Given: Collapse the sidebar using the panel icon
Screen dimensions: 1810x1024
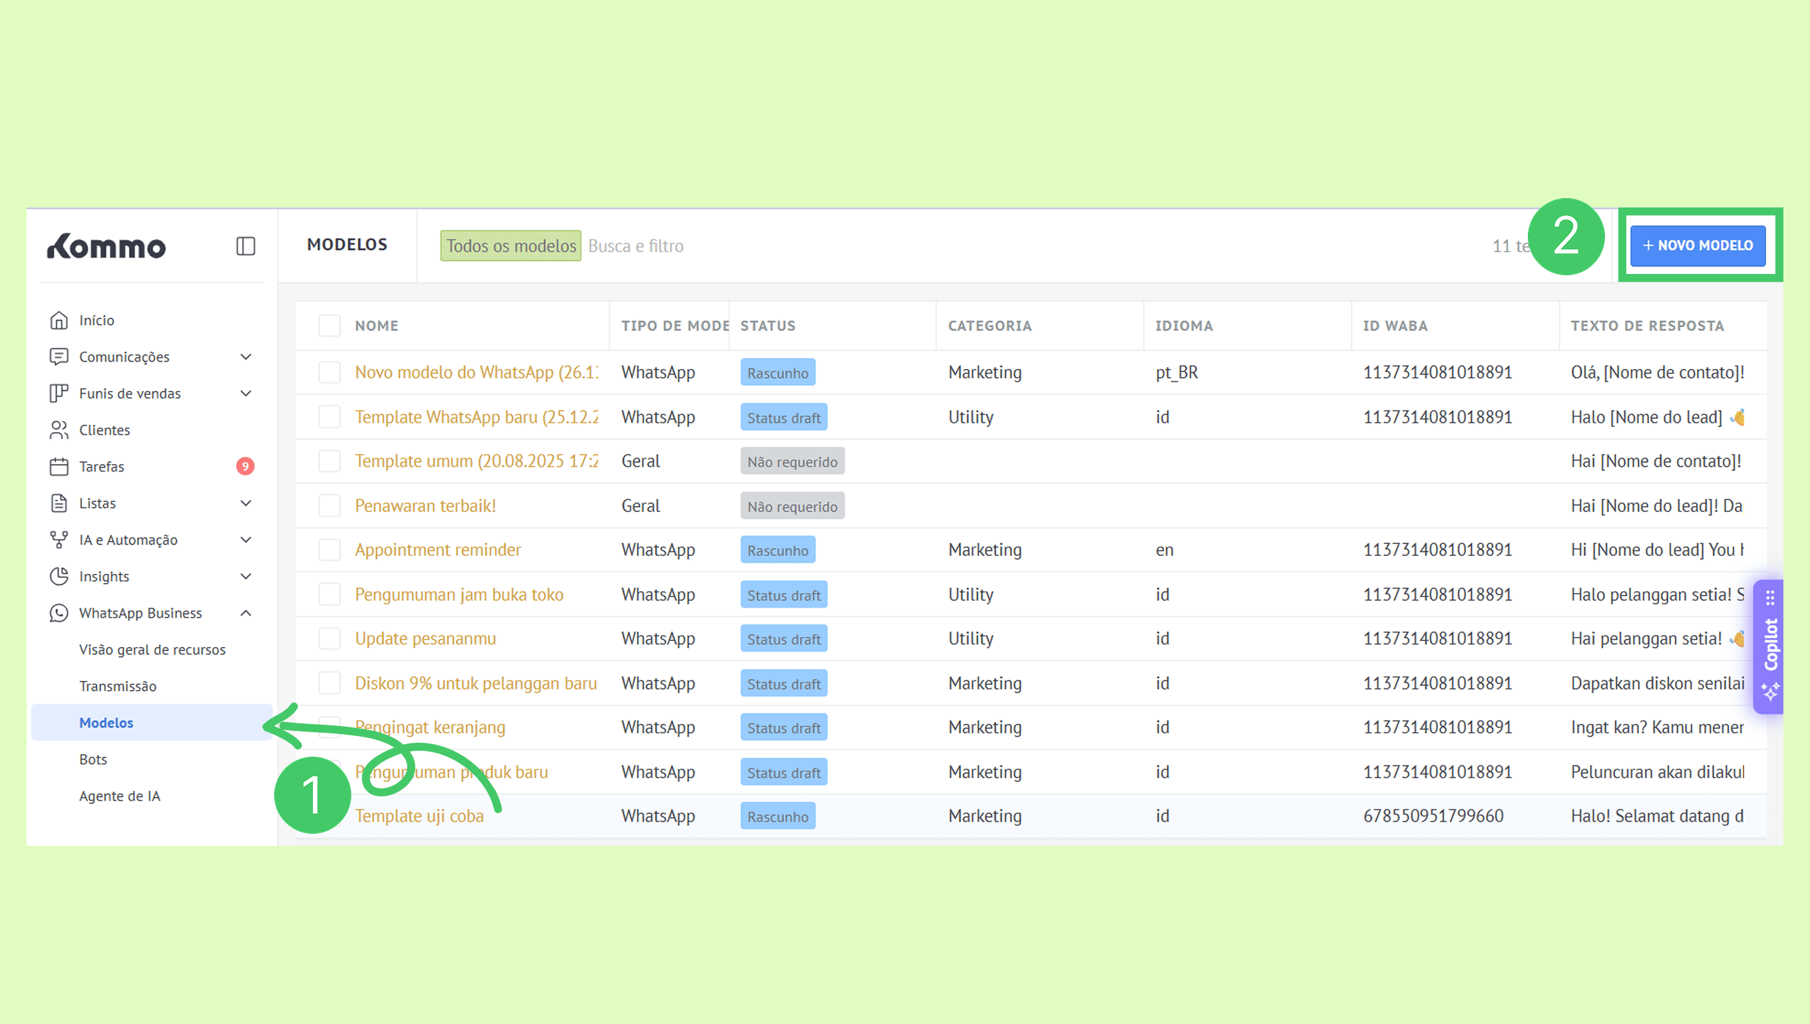Looking at the screenshot, I should (245, 246).
